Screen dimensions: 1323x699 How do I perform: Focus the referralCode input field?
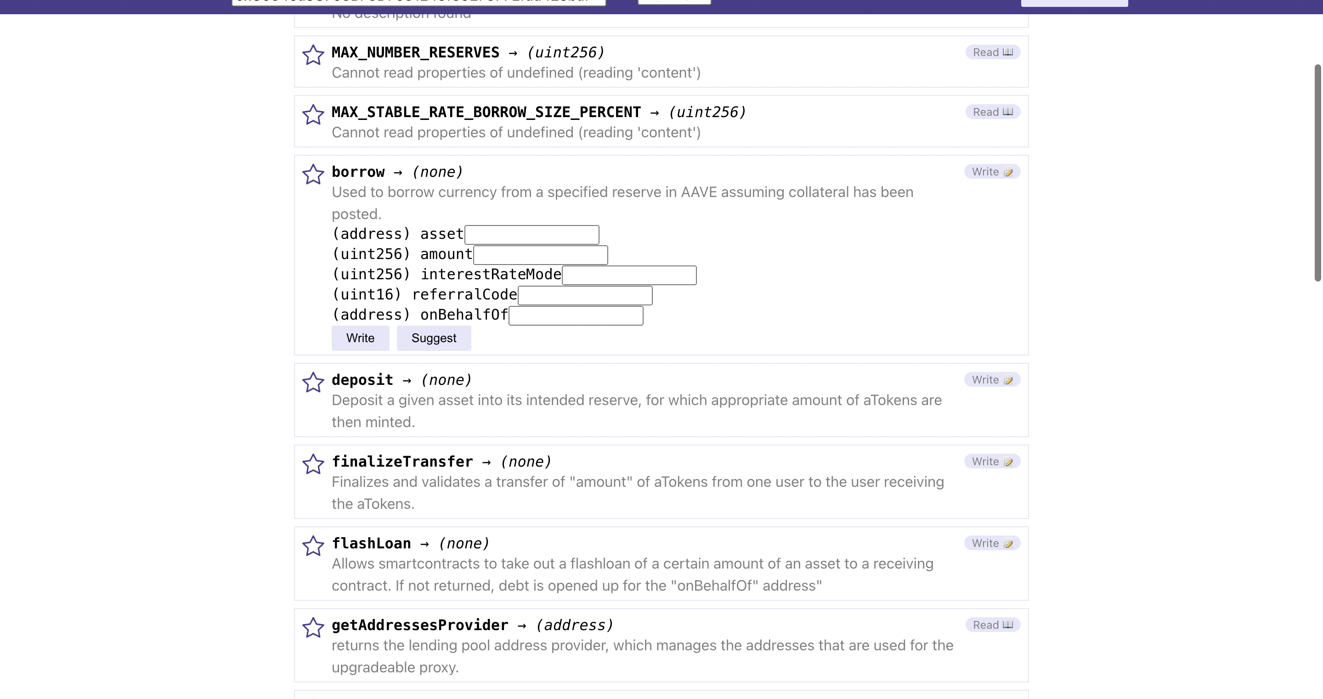585,295
